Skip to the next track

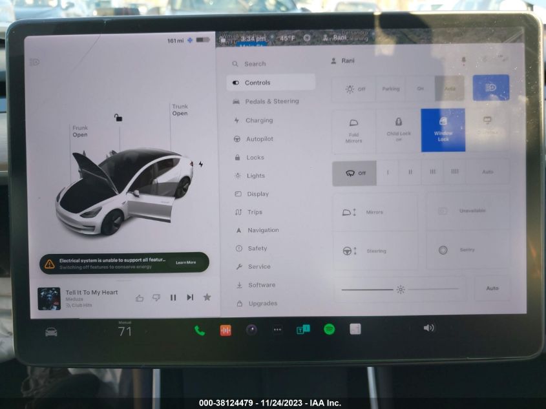190,297
